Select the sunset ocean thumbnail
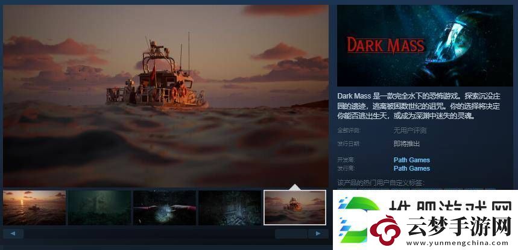The image size is (518, 250). click(x=34, y=208)
